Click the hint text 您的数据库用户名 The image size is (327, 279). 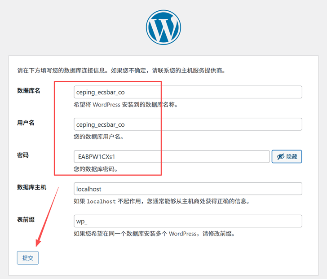pyautogui.click(x=98, y=137)
